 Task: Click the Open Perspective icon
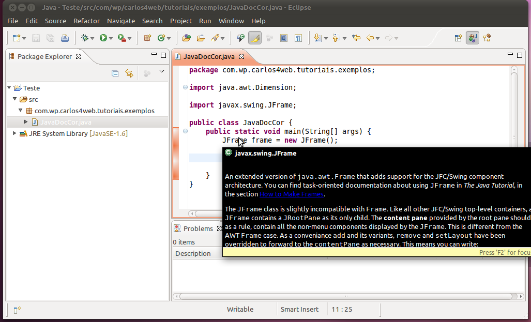coord(458,38)
